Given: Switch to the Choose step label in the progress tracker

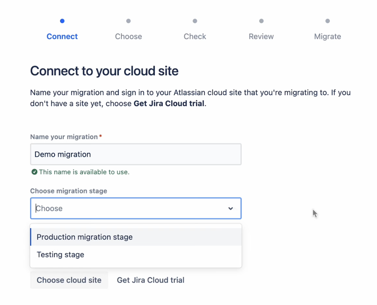Looking at the screenshot, I should point(128,36).
